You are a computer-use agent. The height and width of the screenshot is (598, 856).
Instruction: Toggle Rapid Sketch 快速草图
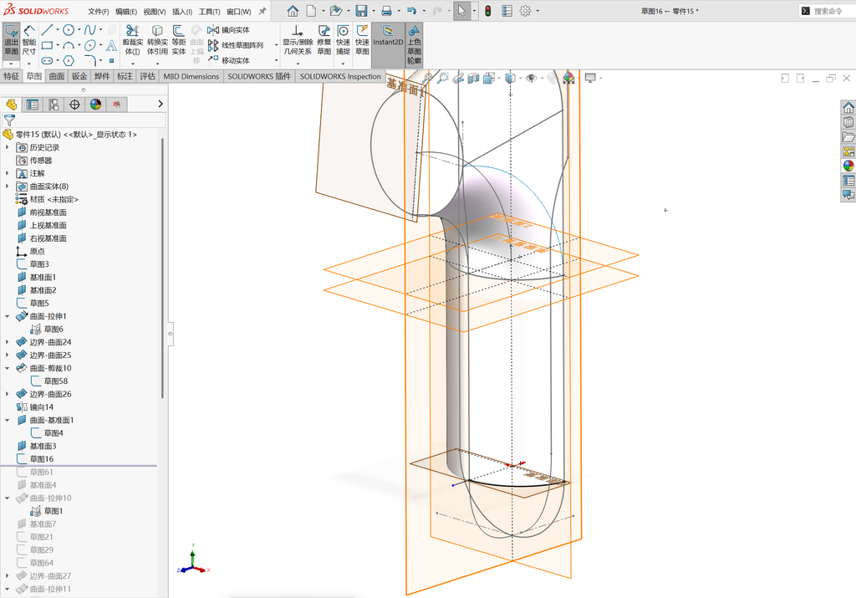(x=362, y=40)
